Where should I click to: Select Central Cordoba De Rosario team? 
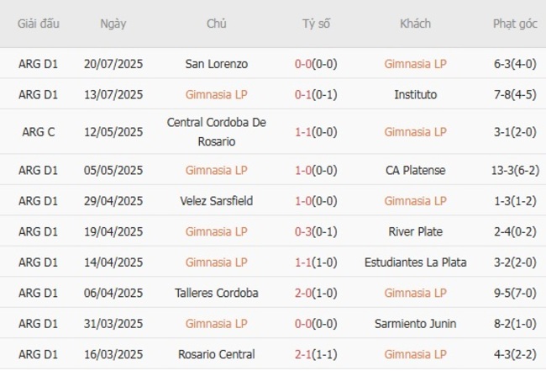tap(216, 131)
